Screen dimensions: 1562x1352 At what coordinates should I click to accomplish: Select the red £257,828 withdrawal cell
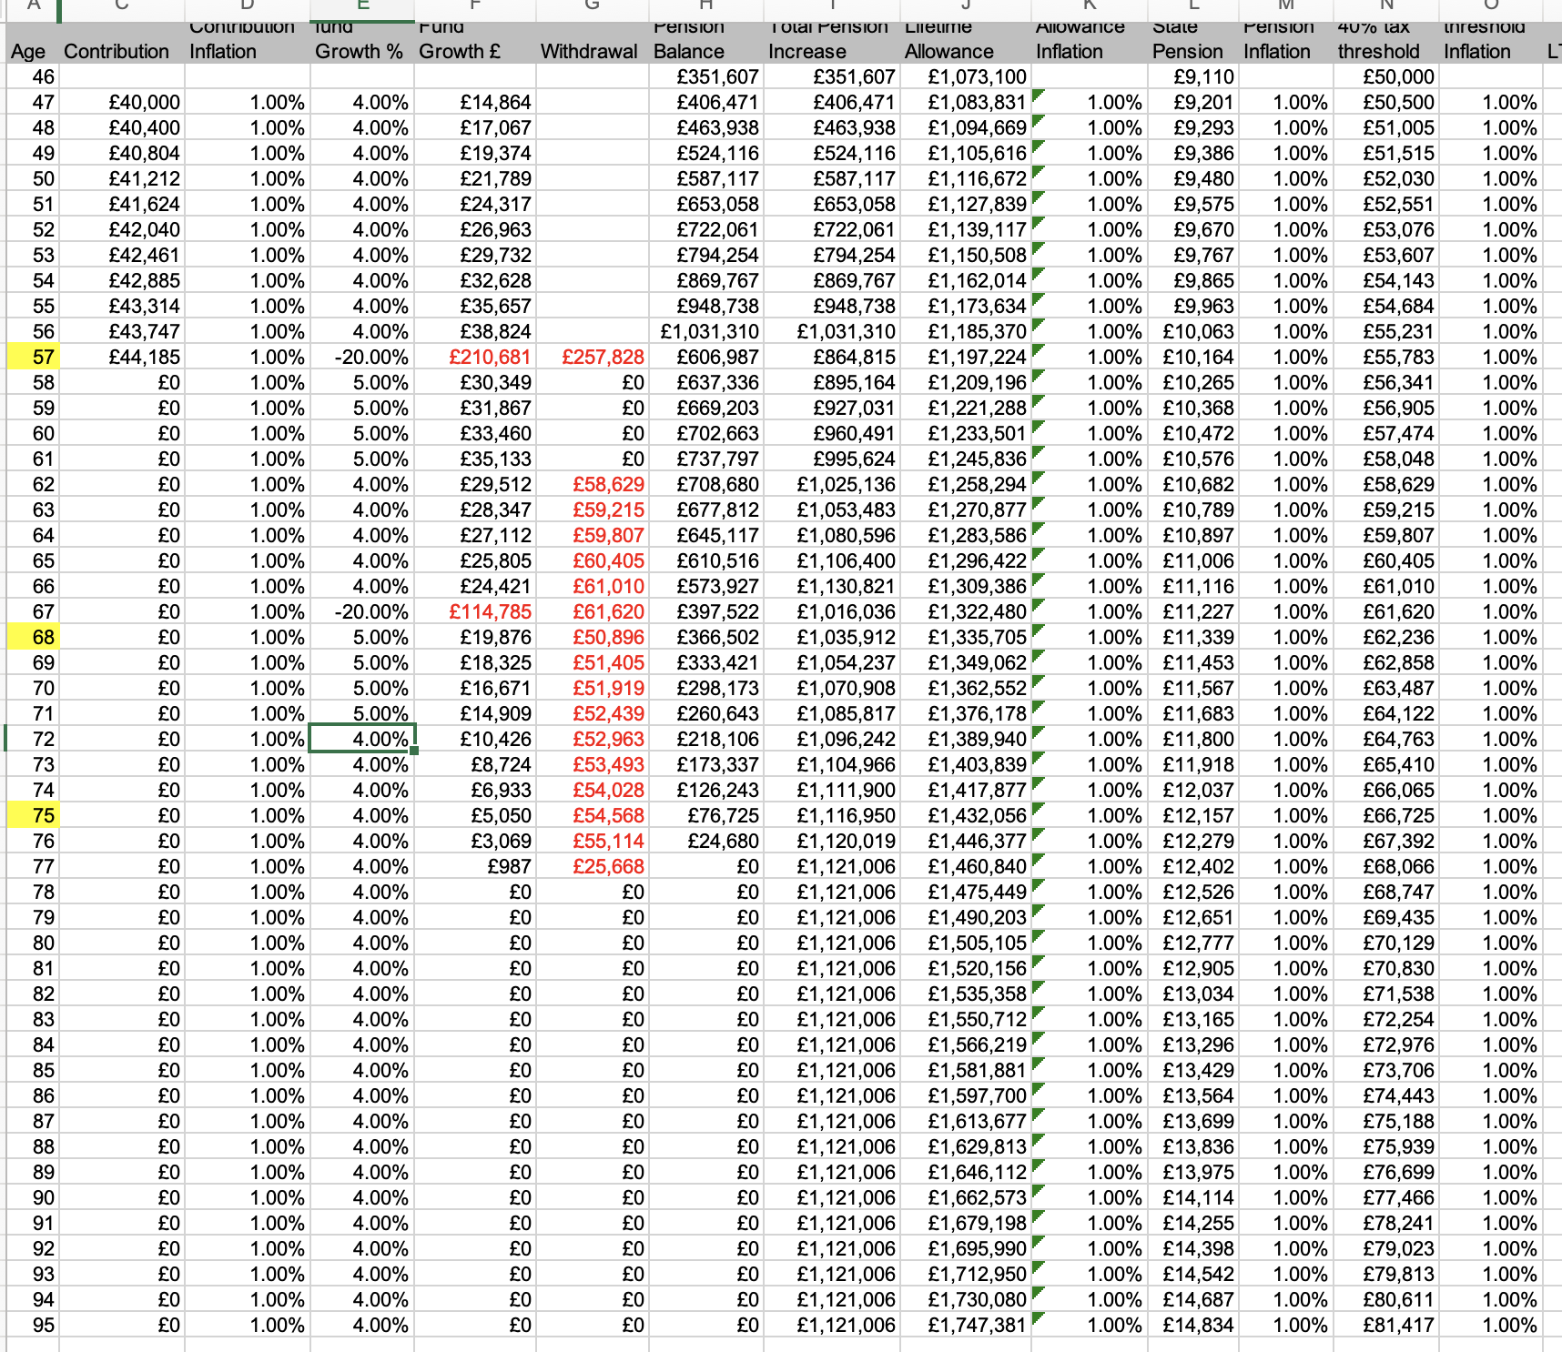click(593, 357)
